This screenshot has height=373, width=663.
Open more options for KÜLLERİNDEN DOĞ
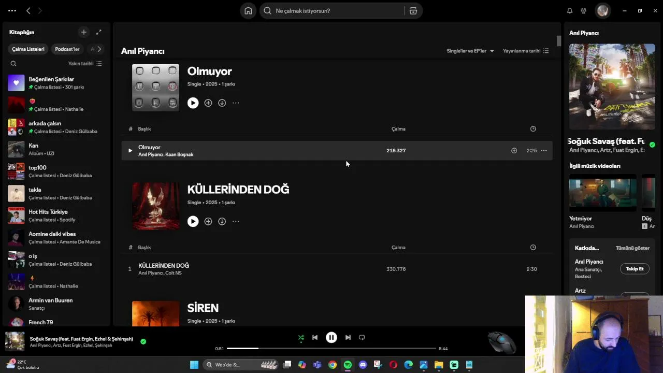(236, 222)
